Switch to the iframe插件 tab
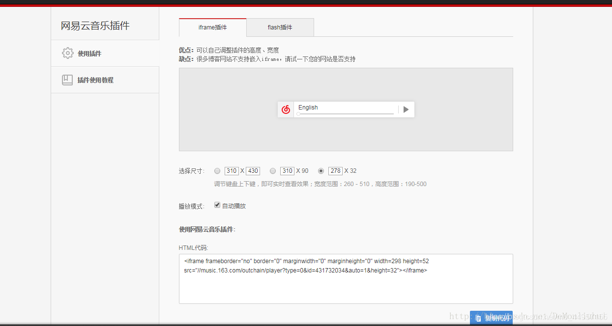Image resolution: width=612 pixels, height=326 pixels. pyautogui.click(x=213, y=27)
